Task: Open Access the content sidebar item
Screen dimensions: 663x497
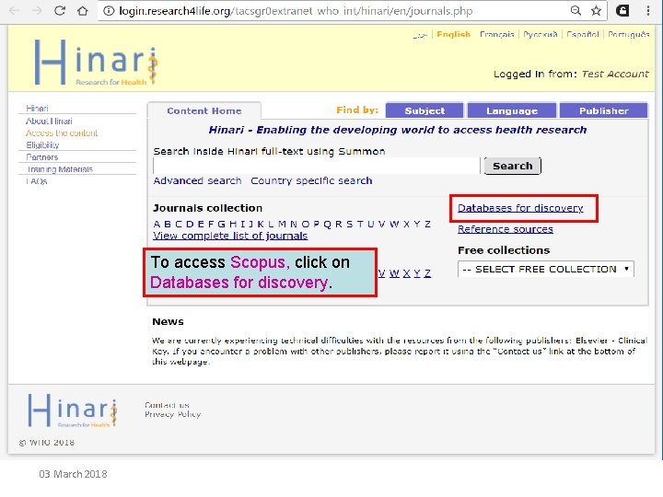Action: pos(62,133)
